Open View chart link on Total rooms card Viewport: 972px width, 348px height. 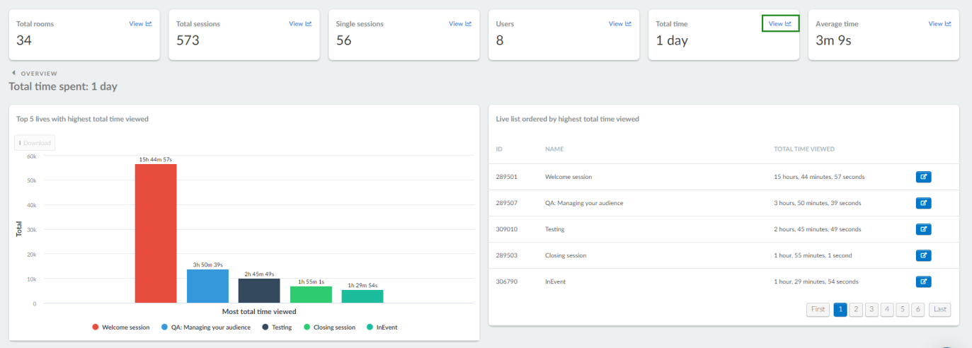tap(140, 24)
